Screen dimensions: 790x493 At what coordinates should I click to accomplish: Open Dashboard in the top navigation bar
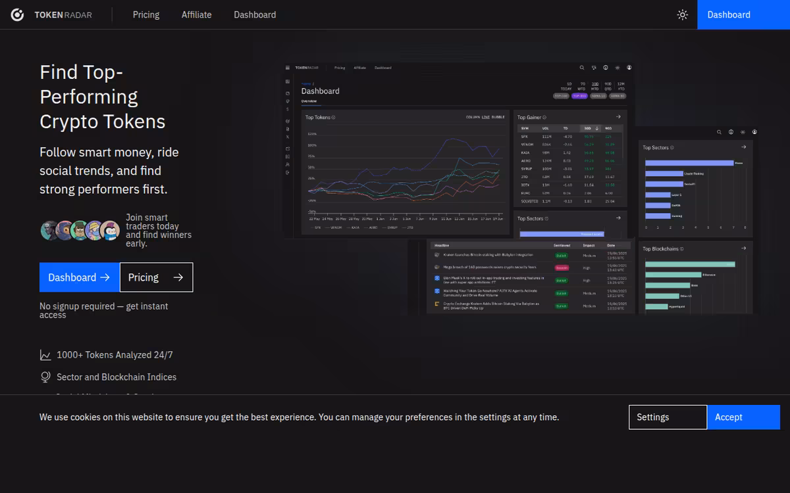(x=255, y=14)
